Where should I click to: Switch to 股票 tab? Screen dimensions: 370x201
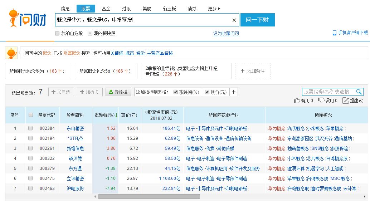click(86, 9)
